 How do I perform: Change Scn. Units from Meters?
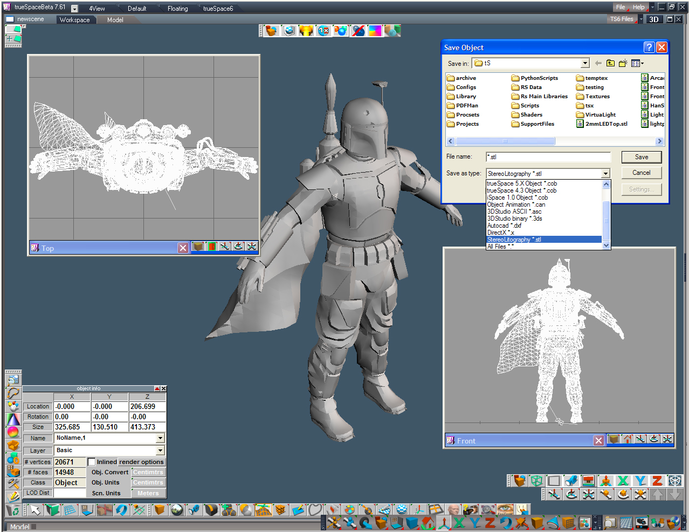[148, 493]
